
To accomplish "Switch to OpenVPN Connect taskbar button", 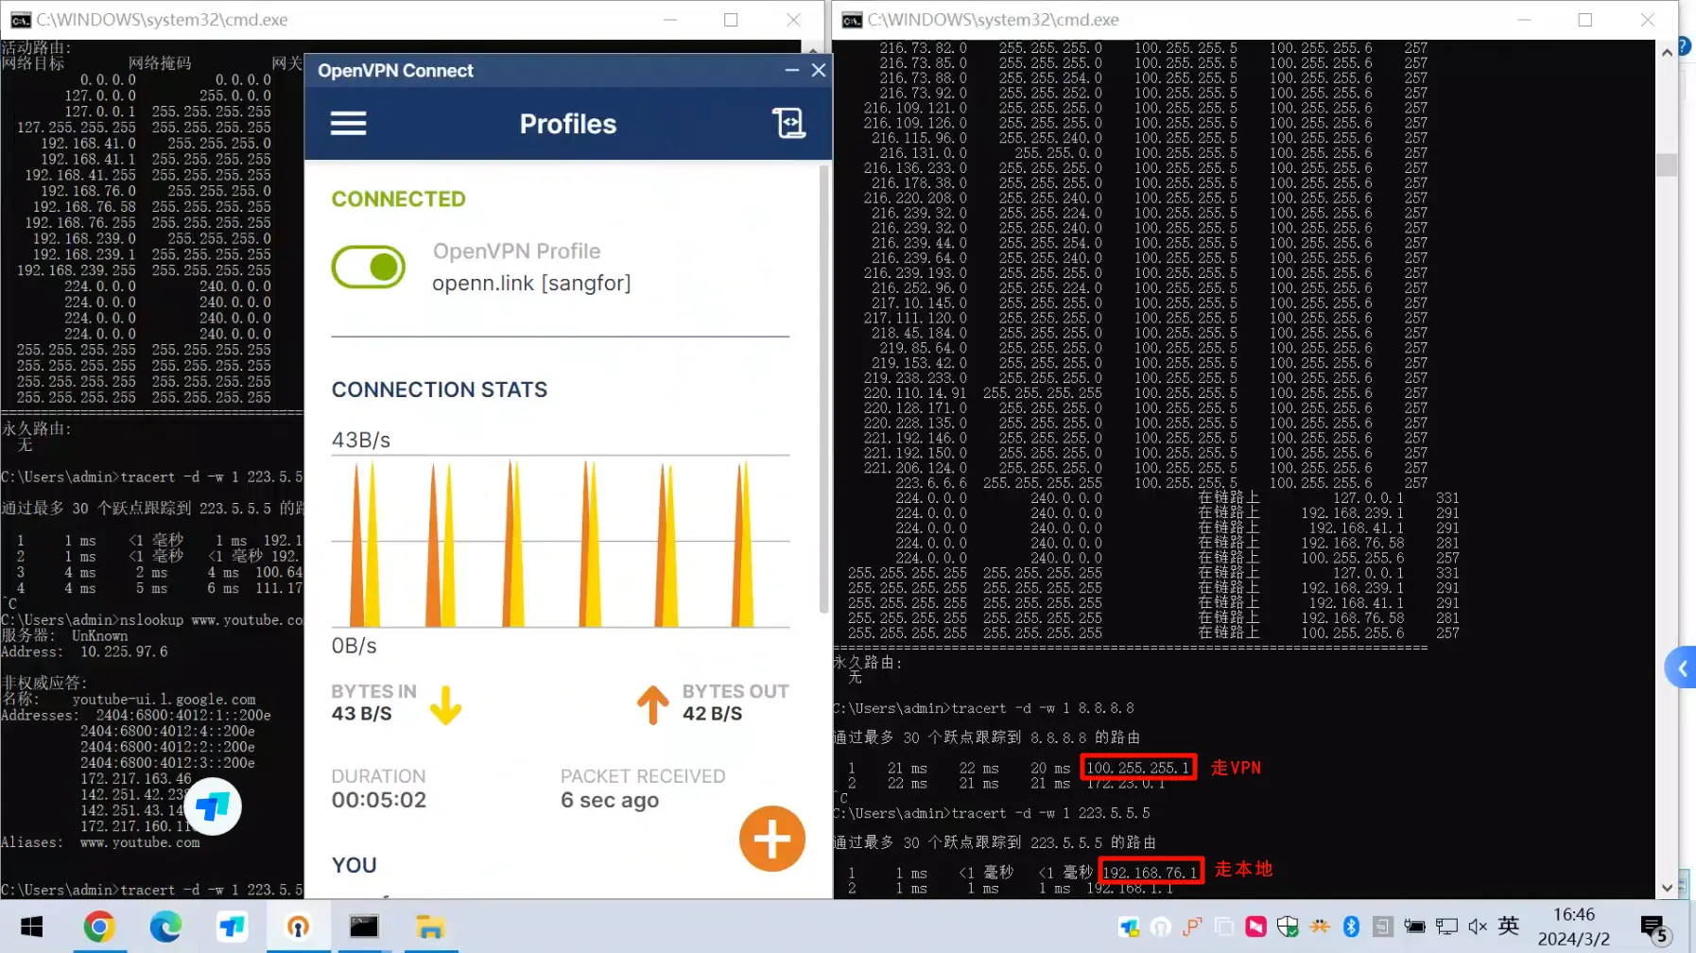I will click(298, 927).
